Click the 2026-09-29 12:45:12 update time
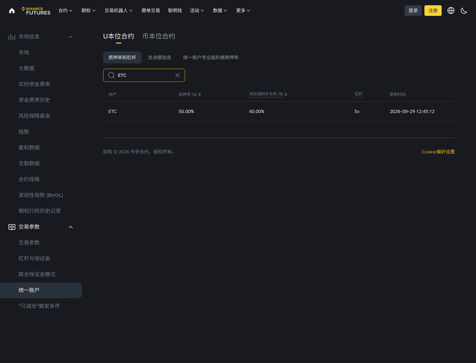Image resolution: width=476 pixels, height=363 pixels. tap(412, 111)
